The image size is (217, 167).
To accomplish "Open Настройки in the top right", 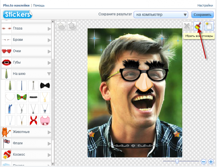I will pos(205,5).
